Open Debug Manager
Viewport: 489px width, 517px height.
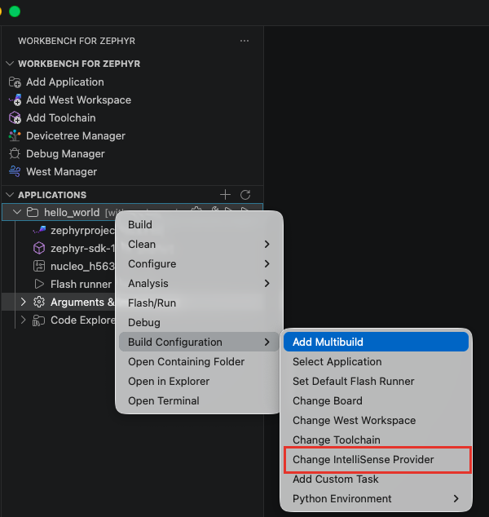(x=65, y=153)
